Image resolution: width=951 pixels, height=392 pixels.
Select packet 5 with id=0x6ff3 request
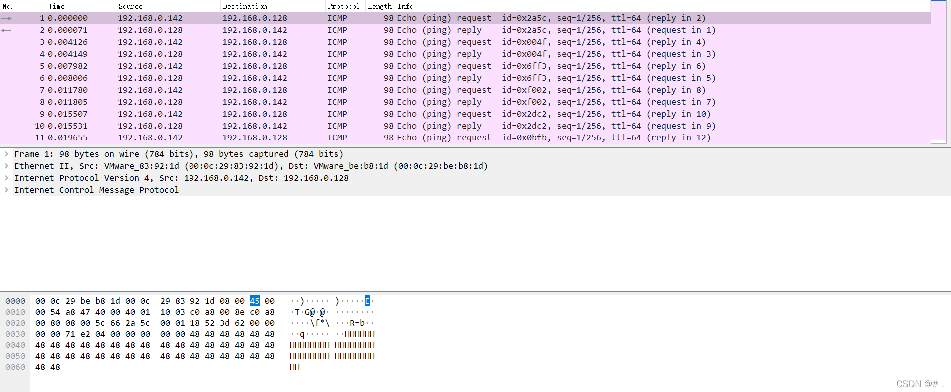(x=465, y=66)
